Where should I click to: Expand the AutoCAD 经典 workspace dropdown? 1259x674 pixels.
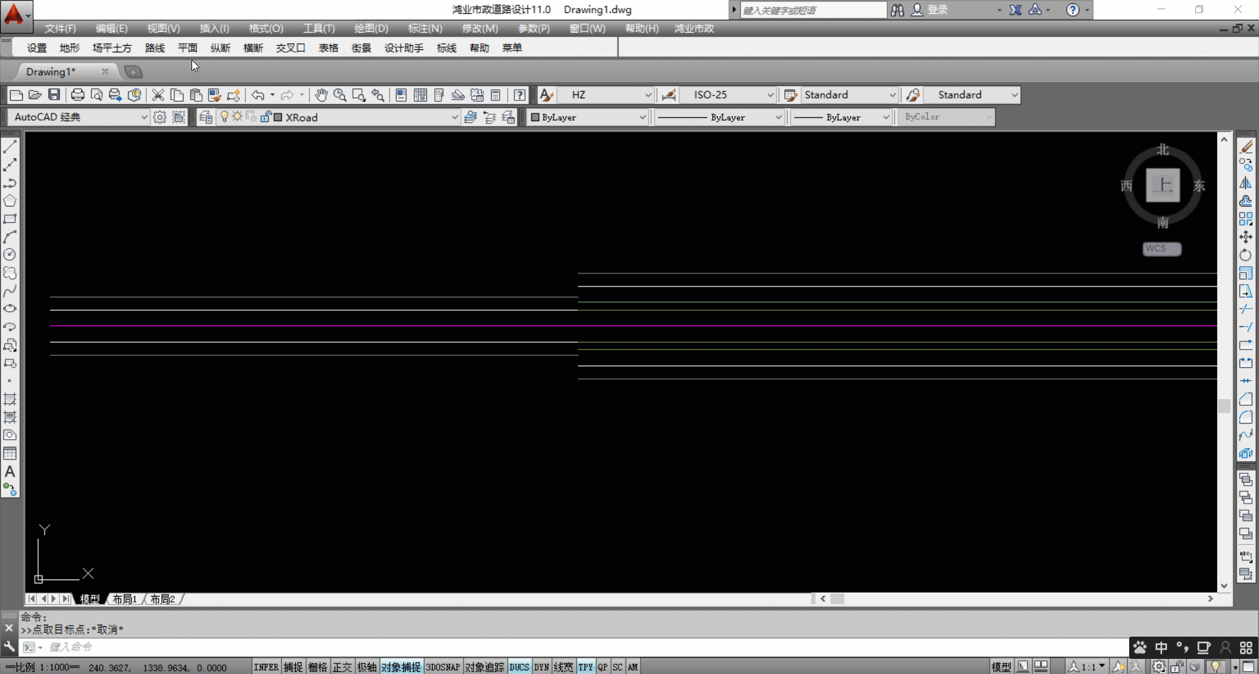click(144, 117)
